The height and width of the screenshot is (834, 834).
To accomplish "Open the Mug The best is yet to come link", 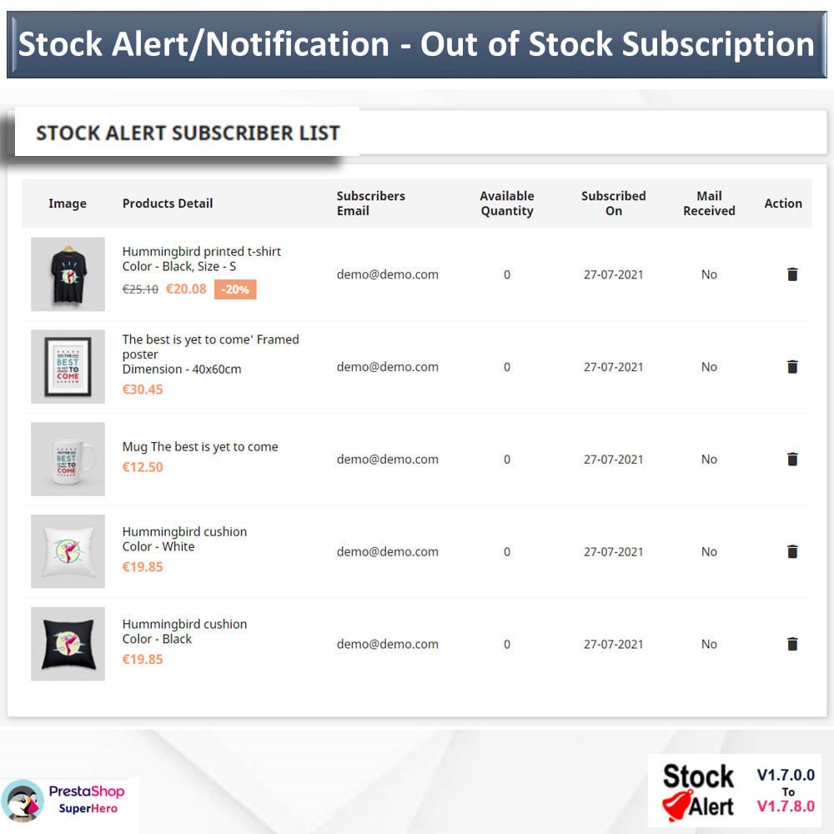I will [x=200, y=447].
